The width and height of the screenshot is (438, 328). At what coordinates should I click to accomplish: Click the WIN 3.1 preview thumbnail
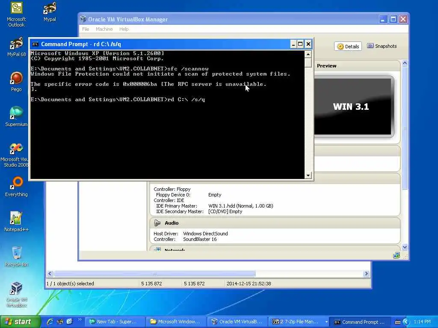coord(353,106)
